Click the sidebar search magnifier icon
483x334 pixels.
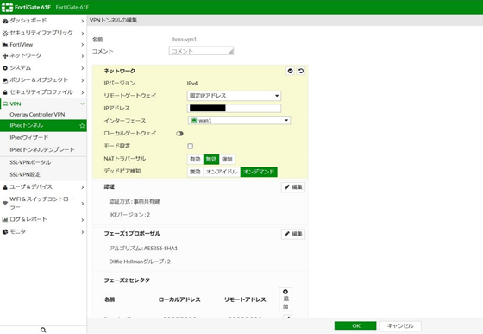(43, 330)
